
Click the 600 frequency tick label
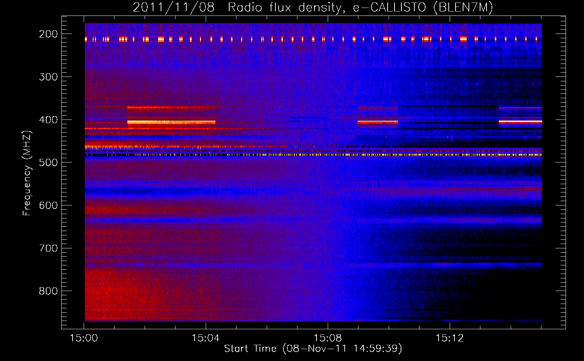click(48, 205)
